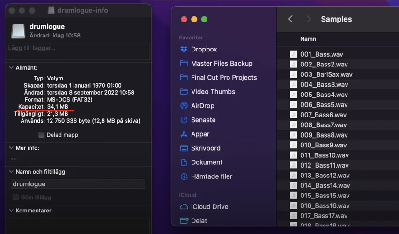Collapse the Namn och tillägg section

[x=11, y=172]
